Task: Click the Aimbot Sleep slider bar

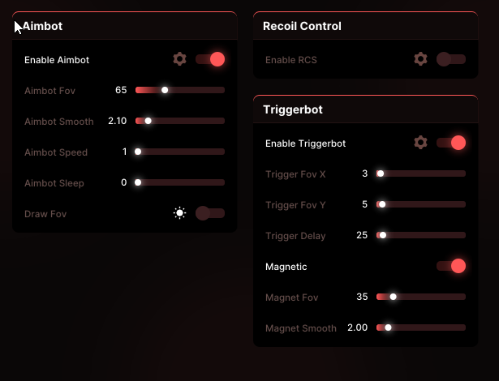Action: pyautogui.click(x=180, y=182)
